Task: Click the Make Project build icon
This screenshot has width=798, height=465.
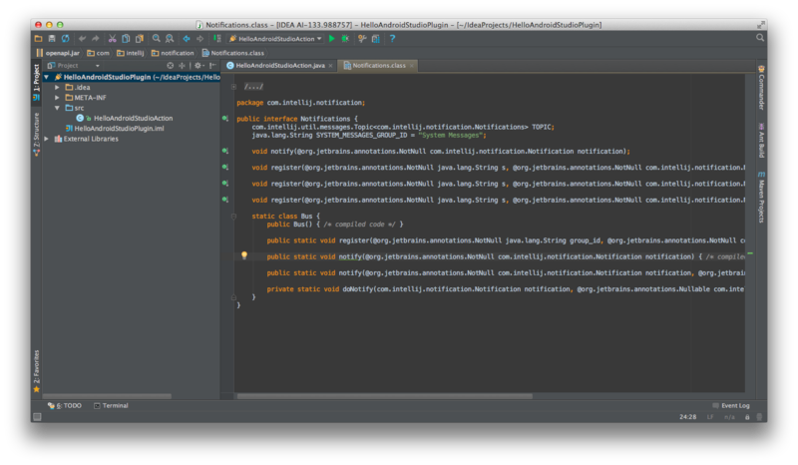Action: point(217,38)
